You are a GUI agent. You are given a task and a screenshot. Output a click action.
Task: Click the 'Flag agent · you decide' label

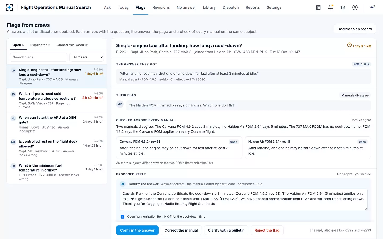(354, 174)
